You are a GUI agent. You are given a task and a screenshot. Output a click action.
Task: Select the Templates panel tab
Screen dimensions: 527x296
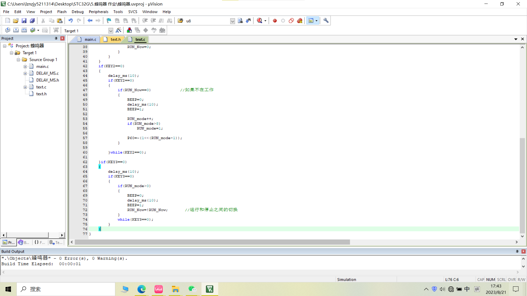tap(56, 242)
